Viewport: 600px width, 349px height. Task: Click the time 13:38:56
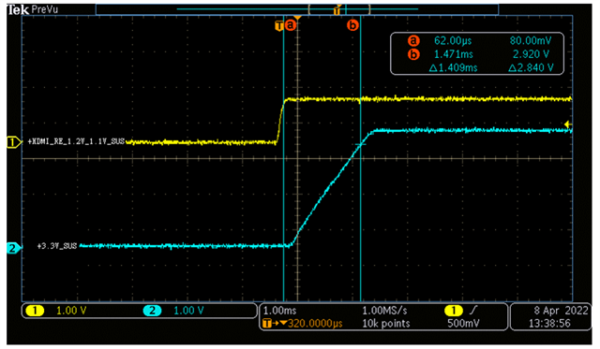point(549,324)
